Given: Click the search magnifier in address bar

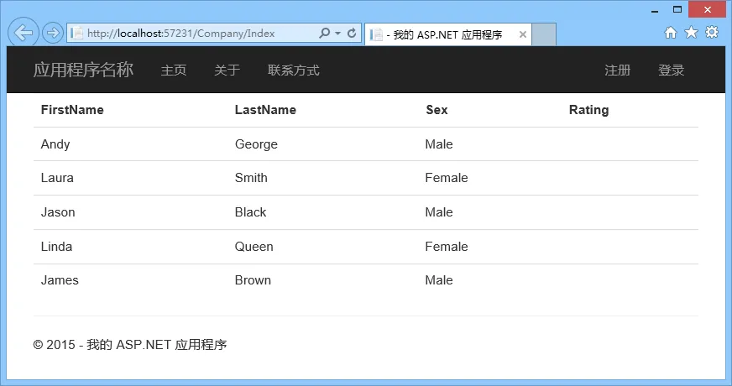Looking at the screenshot, I should [x=325, y=34].
